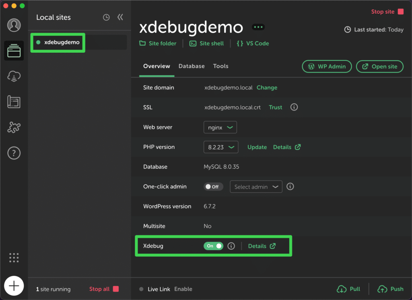Turn off the Xdebug toggle

click(x=213, y=246)
